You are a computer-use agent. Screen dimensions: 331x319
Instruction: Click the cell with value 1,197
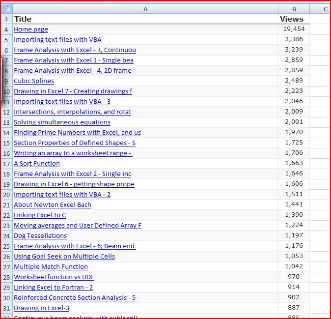[294, 236]
